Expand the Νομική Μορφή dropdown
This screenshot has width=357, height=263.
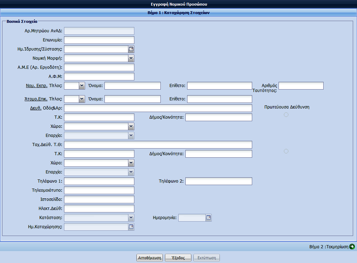131,58
